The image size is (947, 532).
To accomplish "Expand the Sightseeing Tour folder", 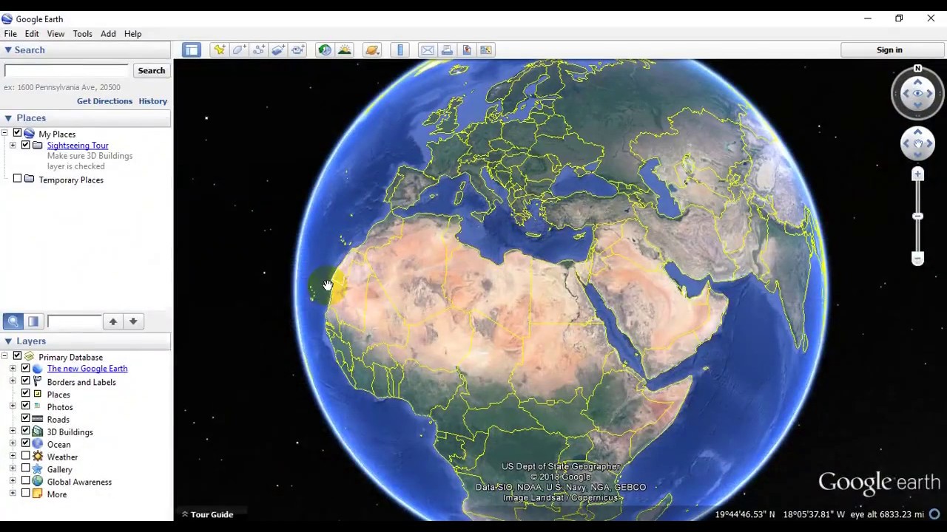I will pyautogui.click(x=13, y=145).
